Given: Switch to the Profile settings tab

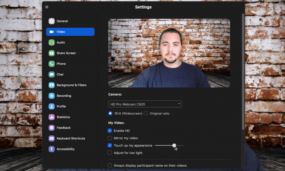Looking at the screenshot, I should (61, 106).
